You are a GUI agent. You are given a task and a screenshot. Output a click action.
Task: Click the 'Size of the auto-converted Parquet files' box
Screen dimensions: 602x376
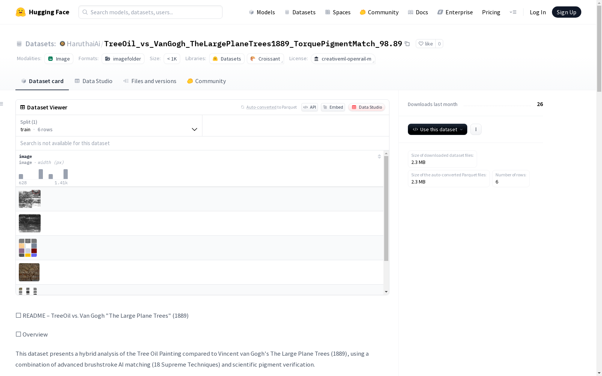pyautogui.click(x=449, y=179)
